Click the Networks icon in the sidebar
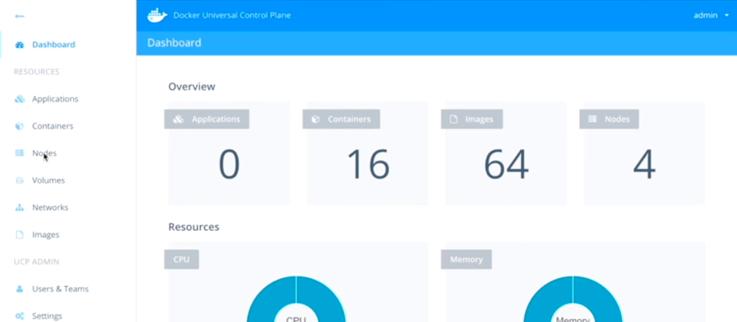The height and width of the screenshot is (322, 737). coord(19,208)
